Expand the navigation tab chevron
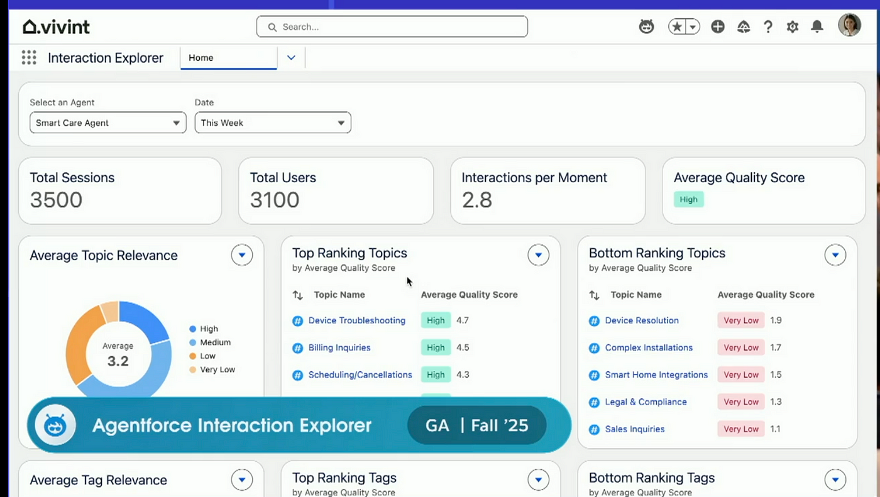 pos(291,58)
